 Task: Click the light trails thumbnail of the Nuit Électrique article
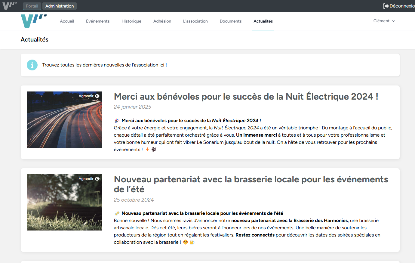[64, 119]
